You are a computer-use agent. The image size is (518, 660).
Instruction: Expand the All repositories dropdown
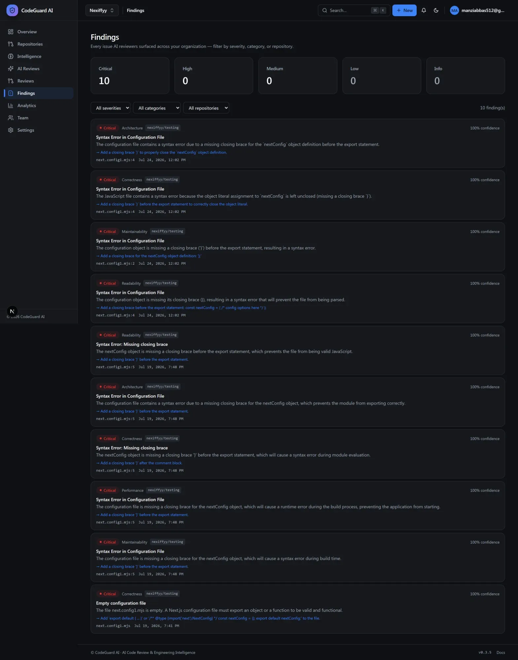(206, 108)
